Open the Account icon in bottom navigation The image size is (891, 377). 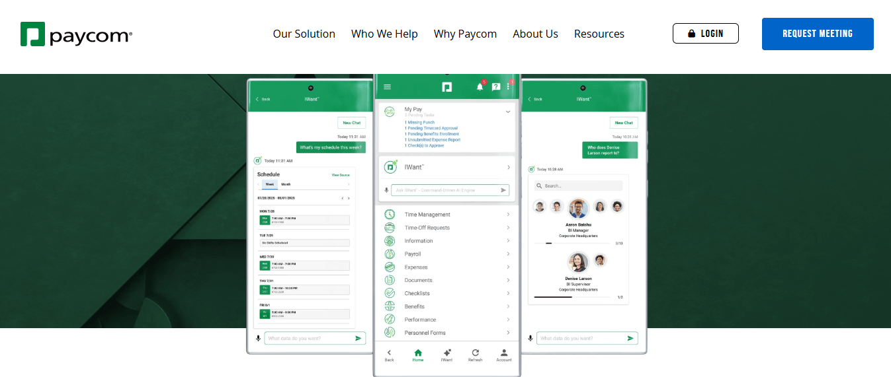pyautogui.click(x=504, y=355)
